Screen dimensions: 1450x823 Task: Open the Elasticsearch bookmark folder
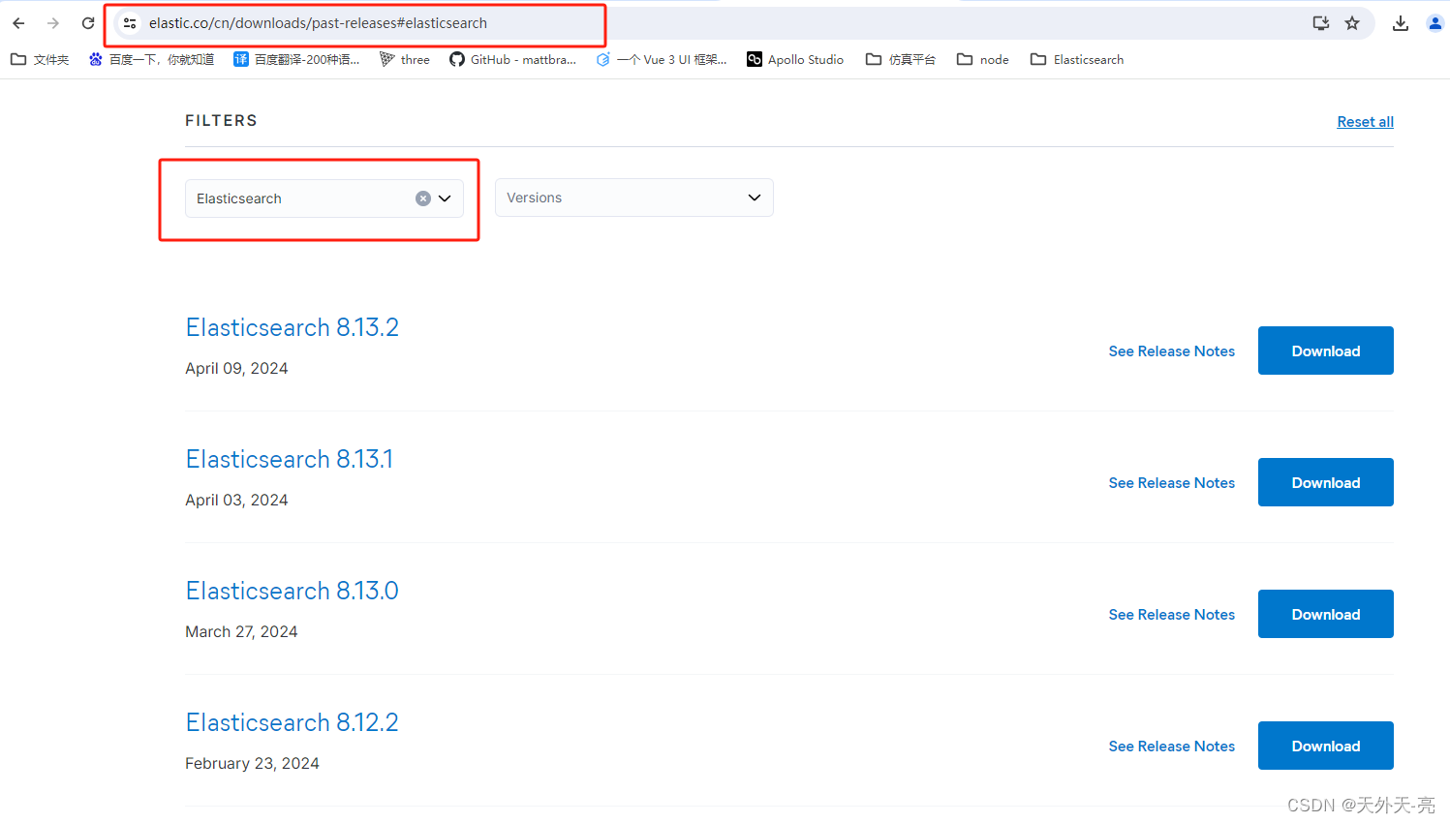[1077, 60]
